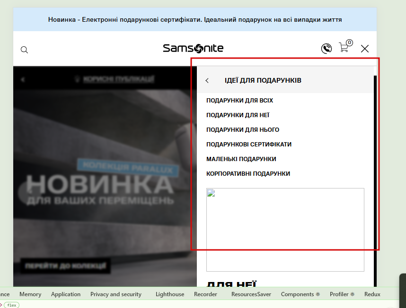Viewport: 406px width, 308px height.
Task: Open Подарункові сертифікати
Action: 249,144
